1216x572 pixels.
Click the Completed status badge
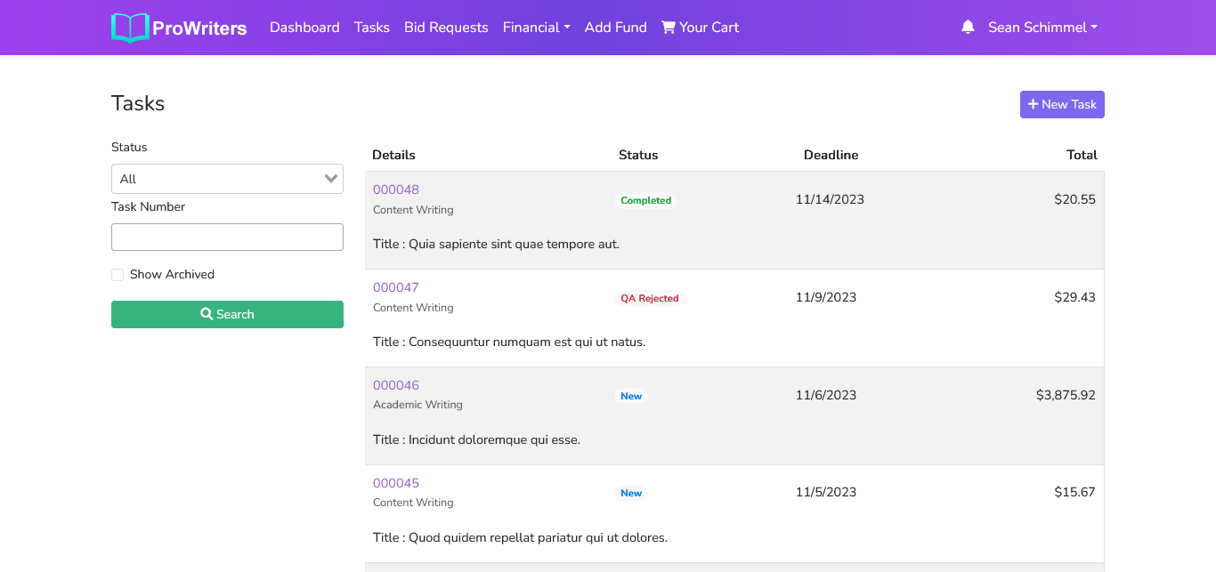pyautogui.click(x=645, y=201)
